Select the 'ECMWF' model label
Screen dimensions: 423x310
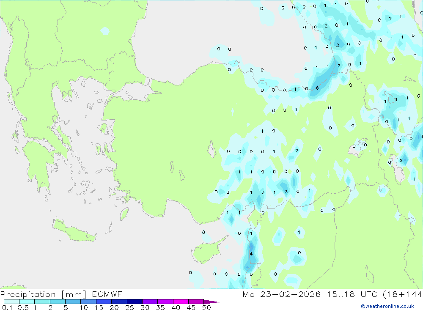point(107,294)
